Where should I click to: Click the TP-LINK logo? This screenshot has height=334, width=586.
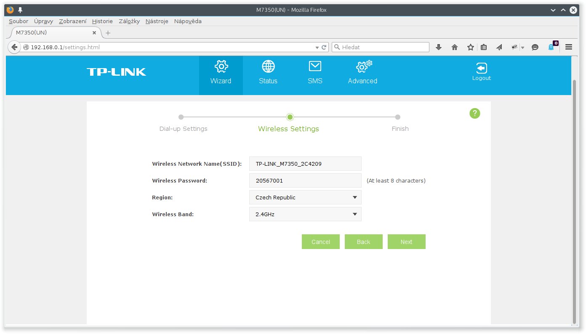pos(117,72)
